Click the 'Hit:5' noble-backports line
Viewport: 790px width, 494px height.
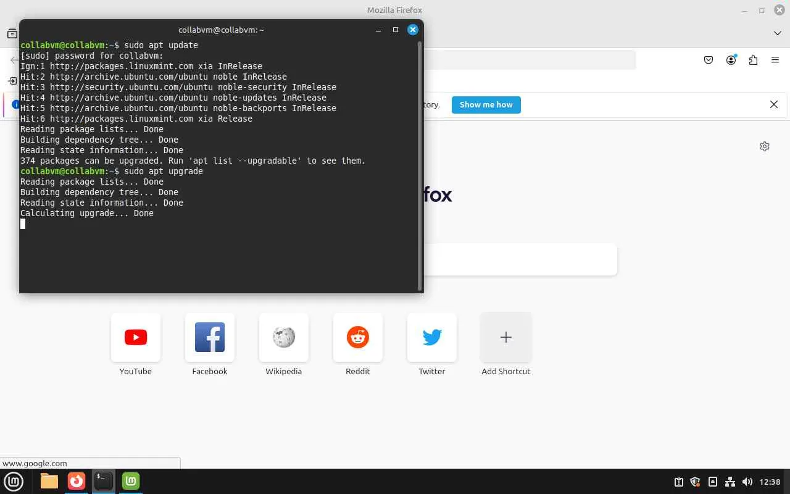pos(178,108)
